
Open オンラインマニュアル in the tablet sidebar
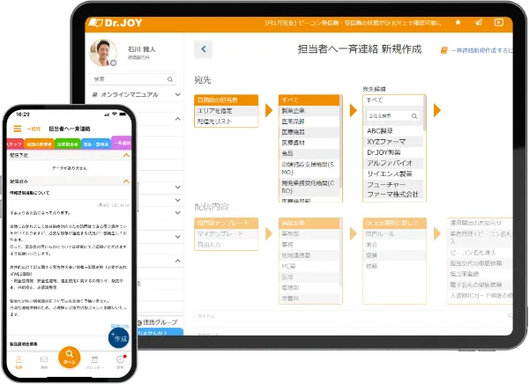coord(130,95)
